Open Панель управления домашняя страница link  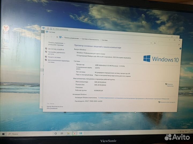tap(57, 44)
